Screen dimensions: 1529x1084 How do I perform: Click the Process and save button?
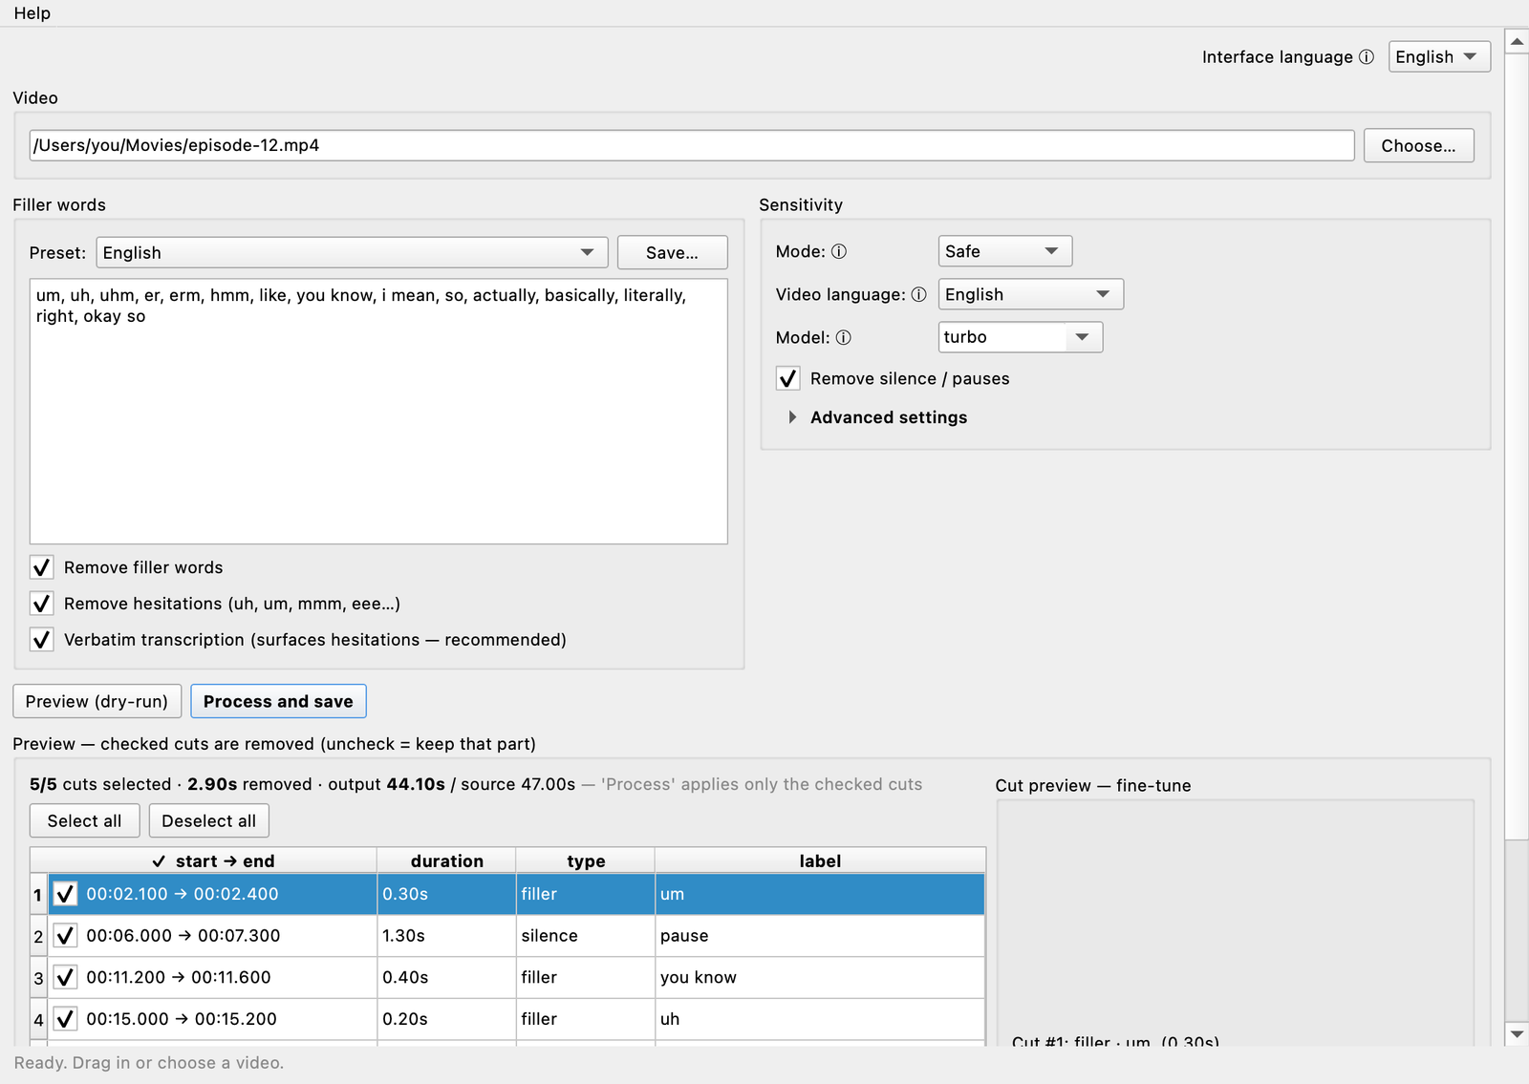pyautogui.click(x=278, y=701)
